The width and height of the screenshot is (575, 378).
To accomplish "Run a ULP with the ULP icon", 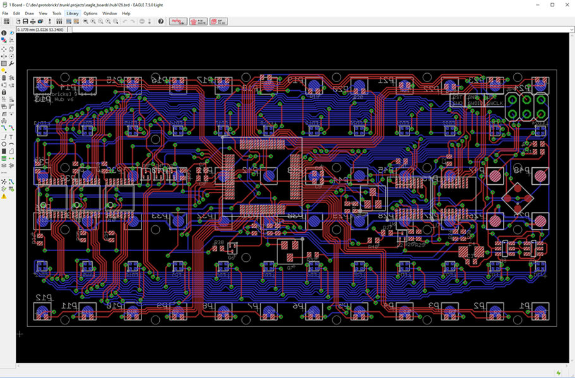I will click(76, 21).
